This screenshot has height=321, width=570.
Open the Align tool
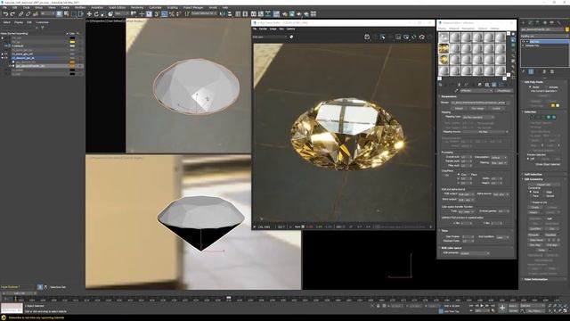(x=230, y=14)
